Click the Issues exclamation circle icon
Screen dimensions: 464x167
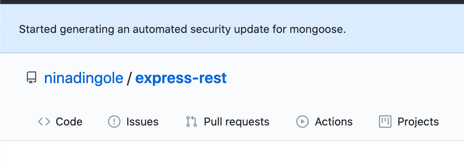click(x=114, y=122)
